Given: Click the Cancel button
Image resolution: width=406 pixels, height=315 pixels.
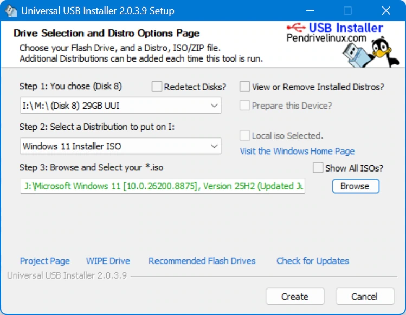Looking at the screenshot, I should (365, 297).
